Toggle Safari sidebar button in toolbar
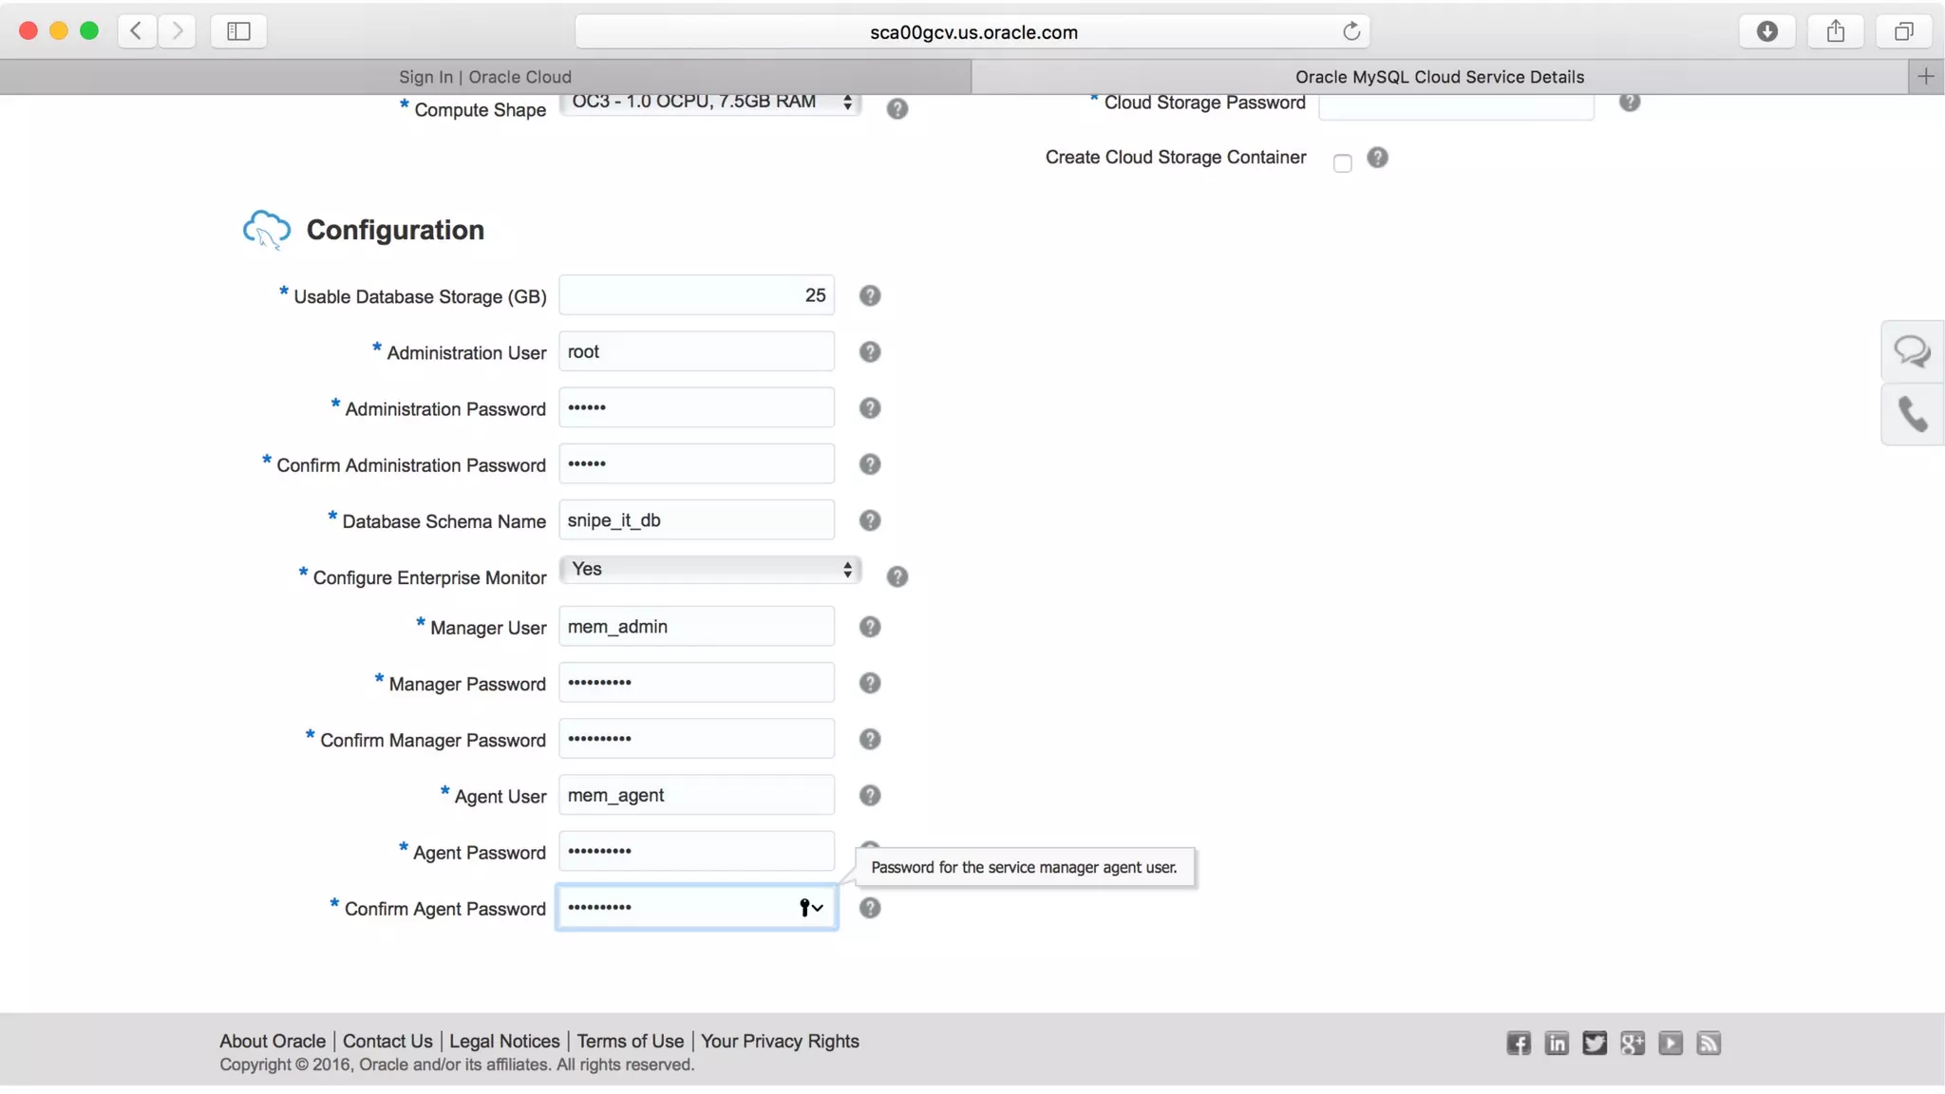Screen dimensions: 1945x1094 tap(238, 31)
